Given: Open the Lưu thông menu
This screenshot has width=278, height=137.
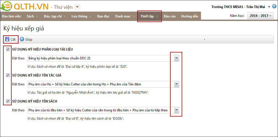Looking at the screenshot, I should (81, 16).
